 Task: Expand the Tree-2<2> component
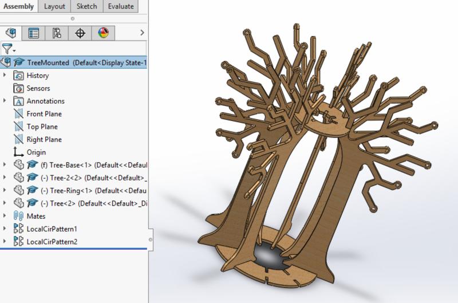pos(5,178)
